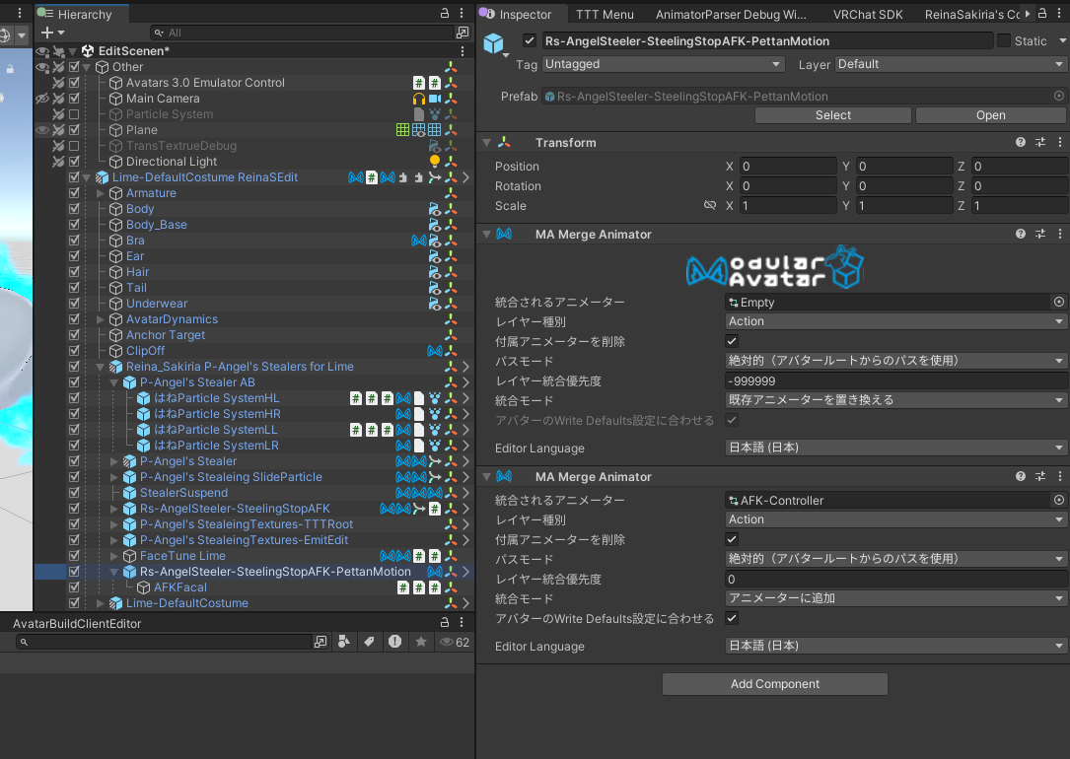Open object picker for Empty animator field
This screenshot has width=1070, height=759.
tap(1059, 302)
